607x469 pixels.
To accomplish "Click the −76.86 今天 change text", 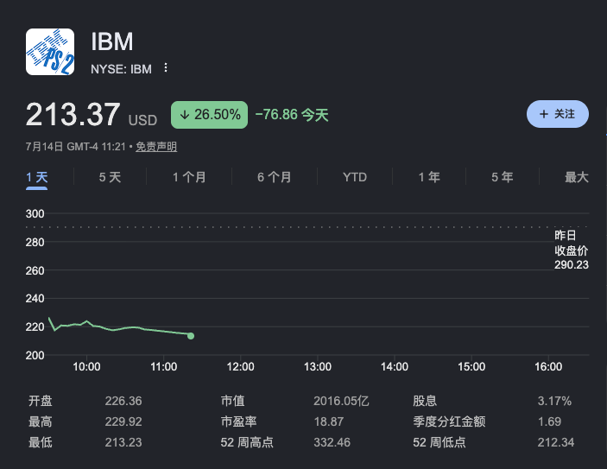I will [x=292, y=115].
